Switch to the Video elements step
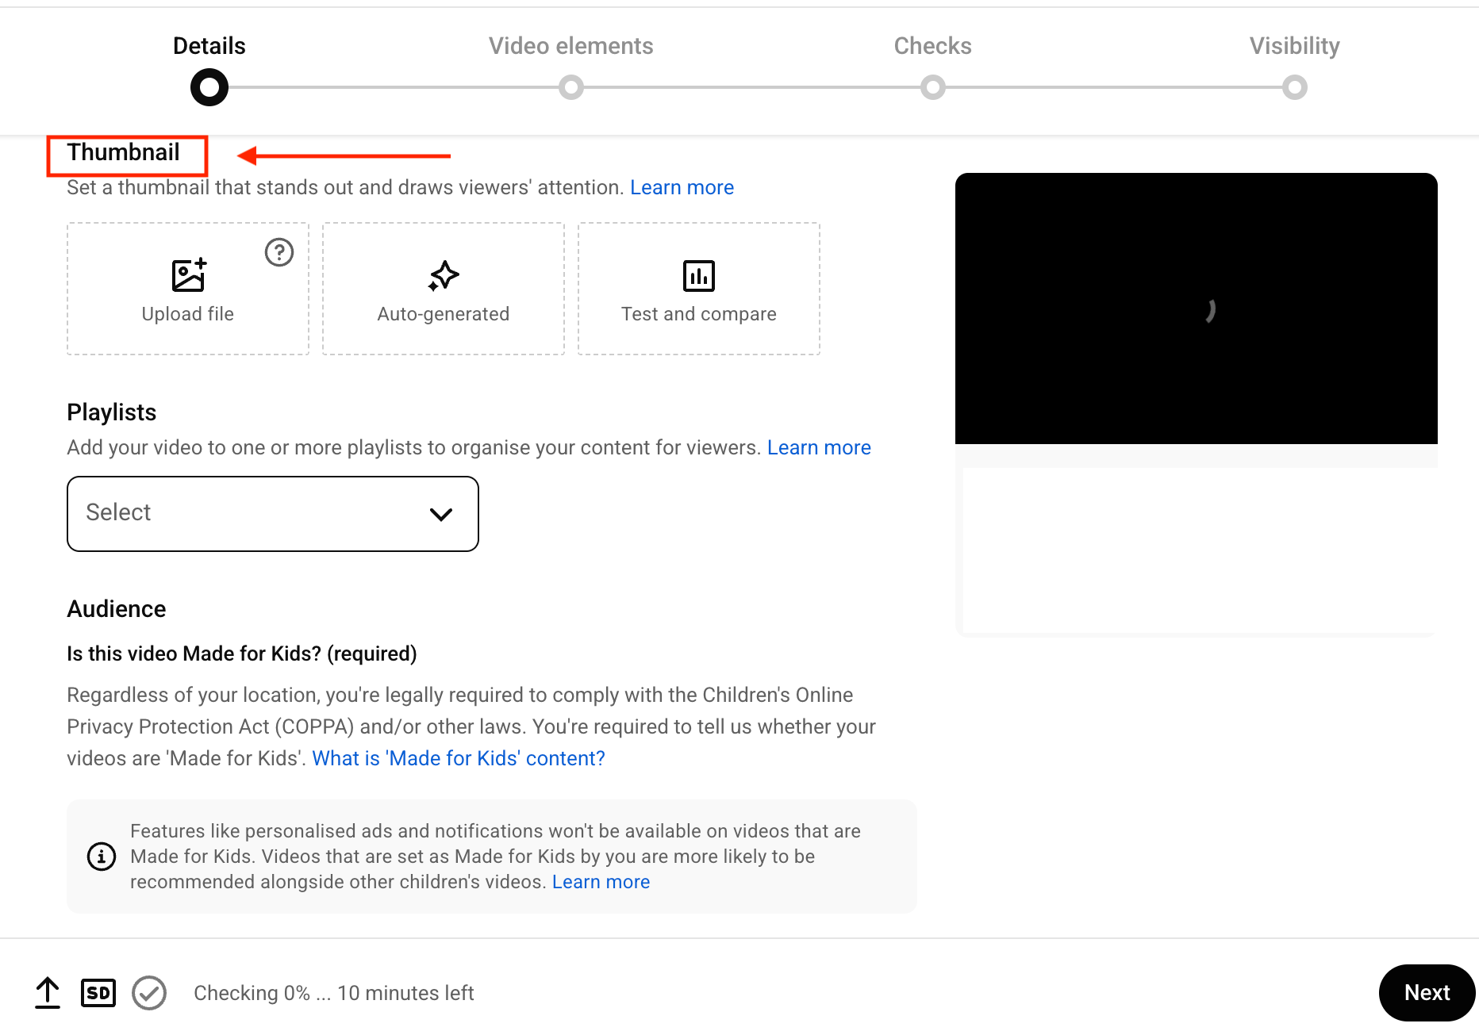The image size is (1479, 1031). click(570, 86)
